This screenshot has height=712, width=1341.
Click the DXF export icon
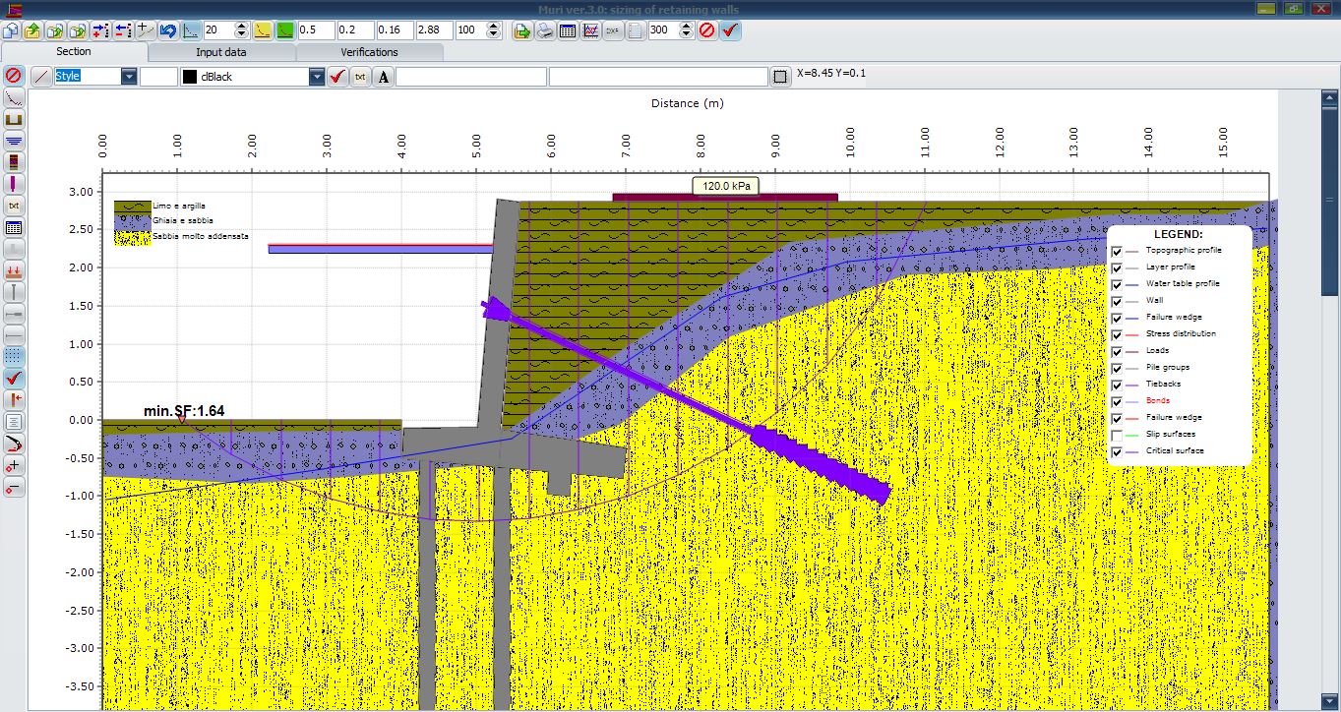(613, 30)
